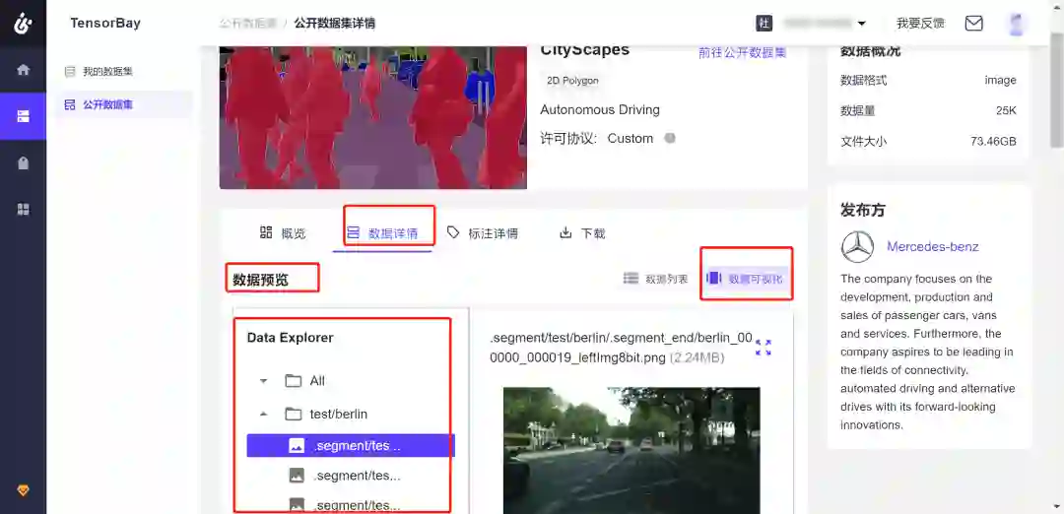Viewport: 1064px width, 514px height.
Task: Select the test/berlin folder
Action: tap(326, 414)
